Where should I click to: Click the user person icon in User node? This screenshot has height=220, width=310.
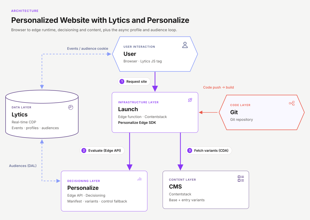[x=185, y=45]
